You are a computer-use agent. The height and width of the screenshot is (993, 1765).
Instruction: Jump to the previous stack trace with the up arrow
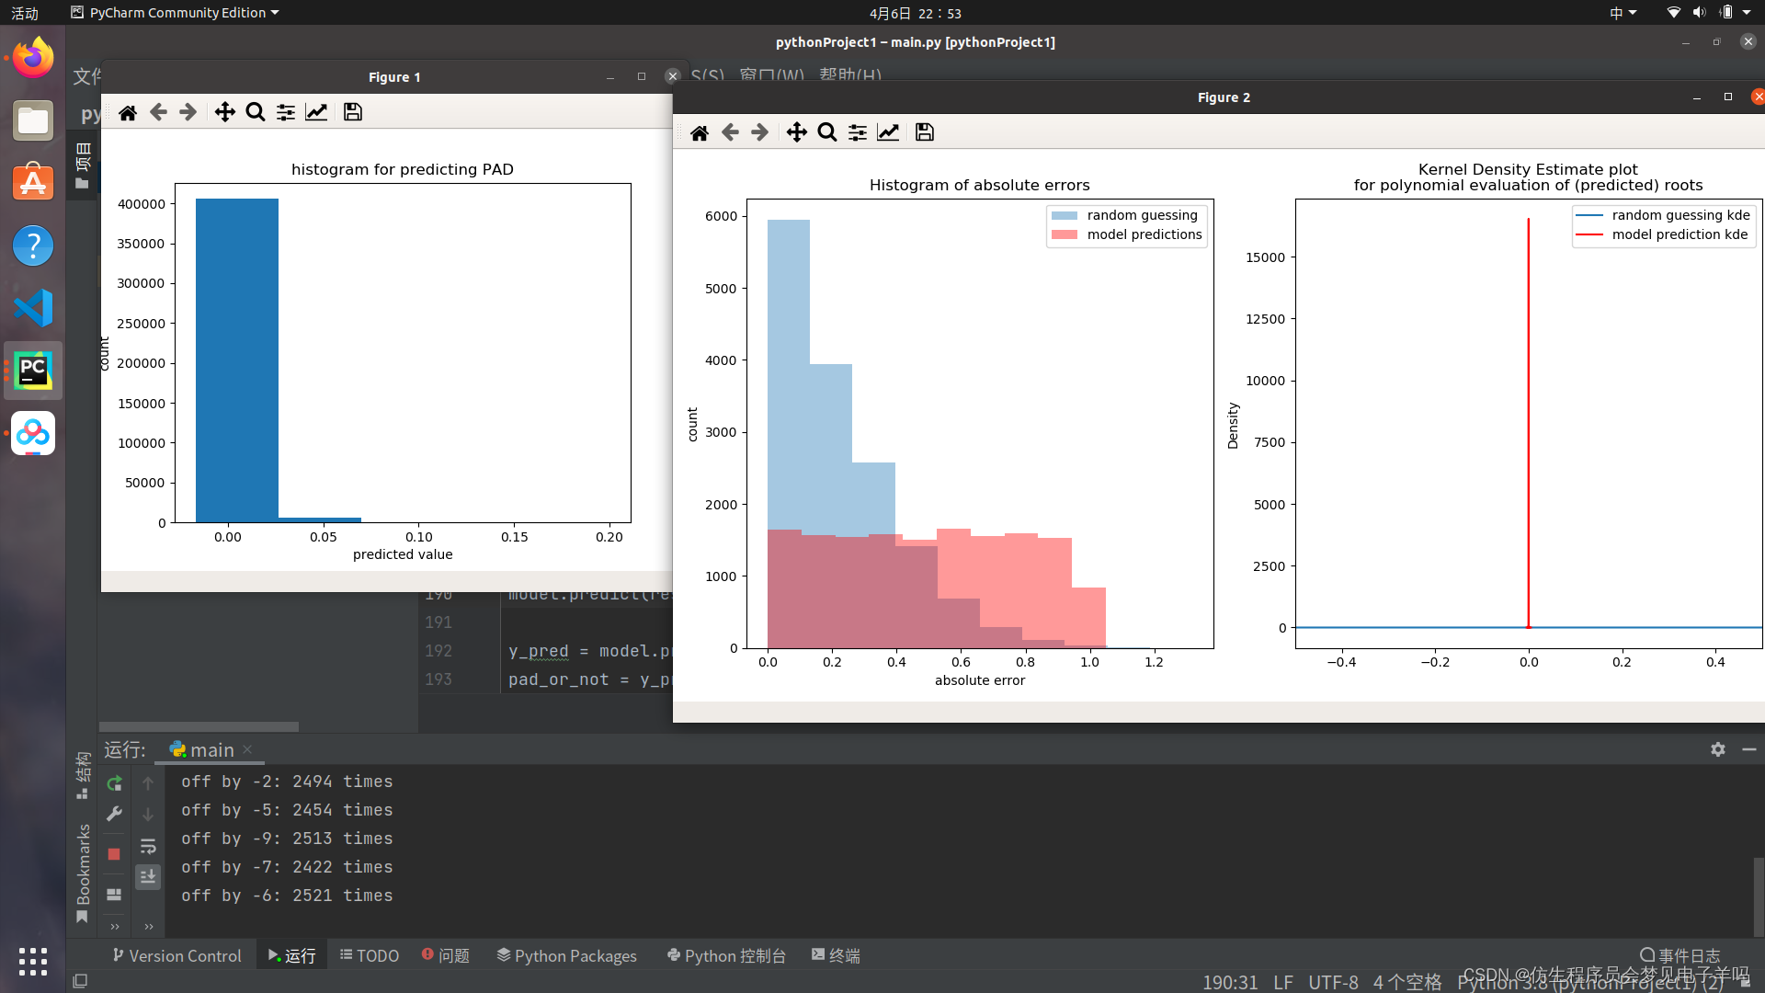tap(148, 783)
